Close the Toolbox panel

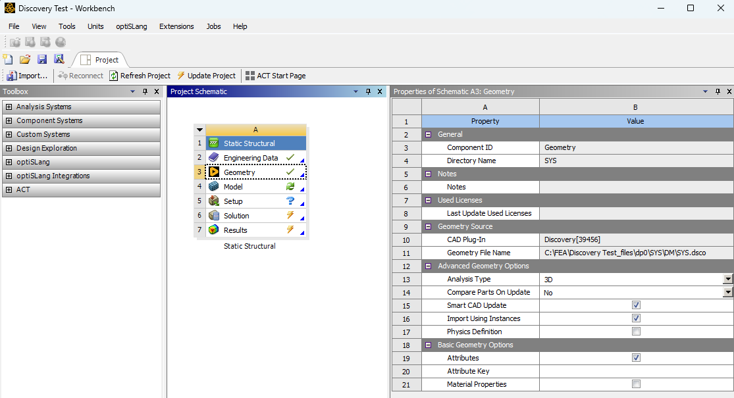click(157, 91)
